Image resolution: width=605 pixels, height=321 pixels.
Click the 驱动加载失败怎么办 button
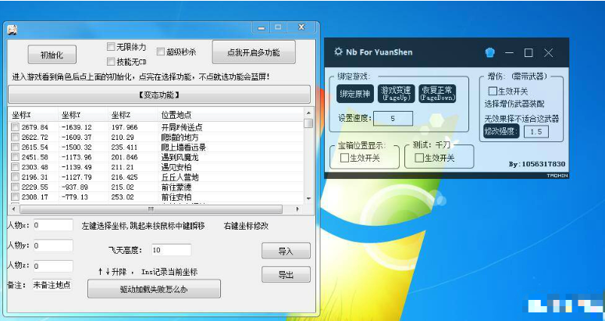(154, 289)
